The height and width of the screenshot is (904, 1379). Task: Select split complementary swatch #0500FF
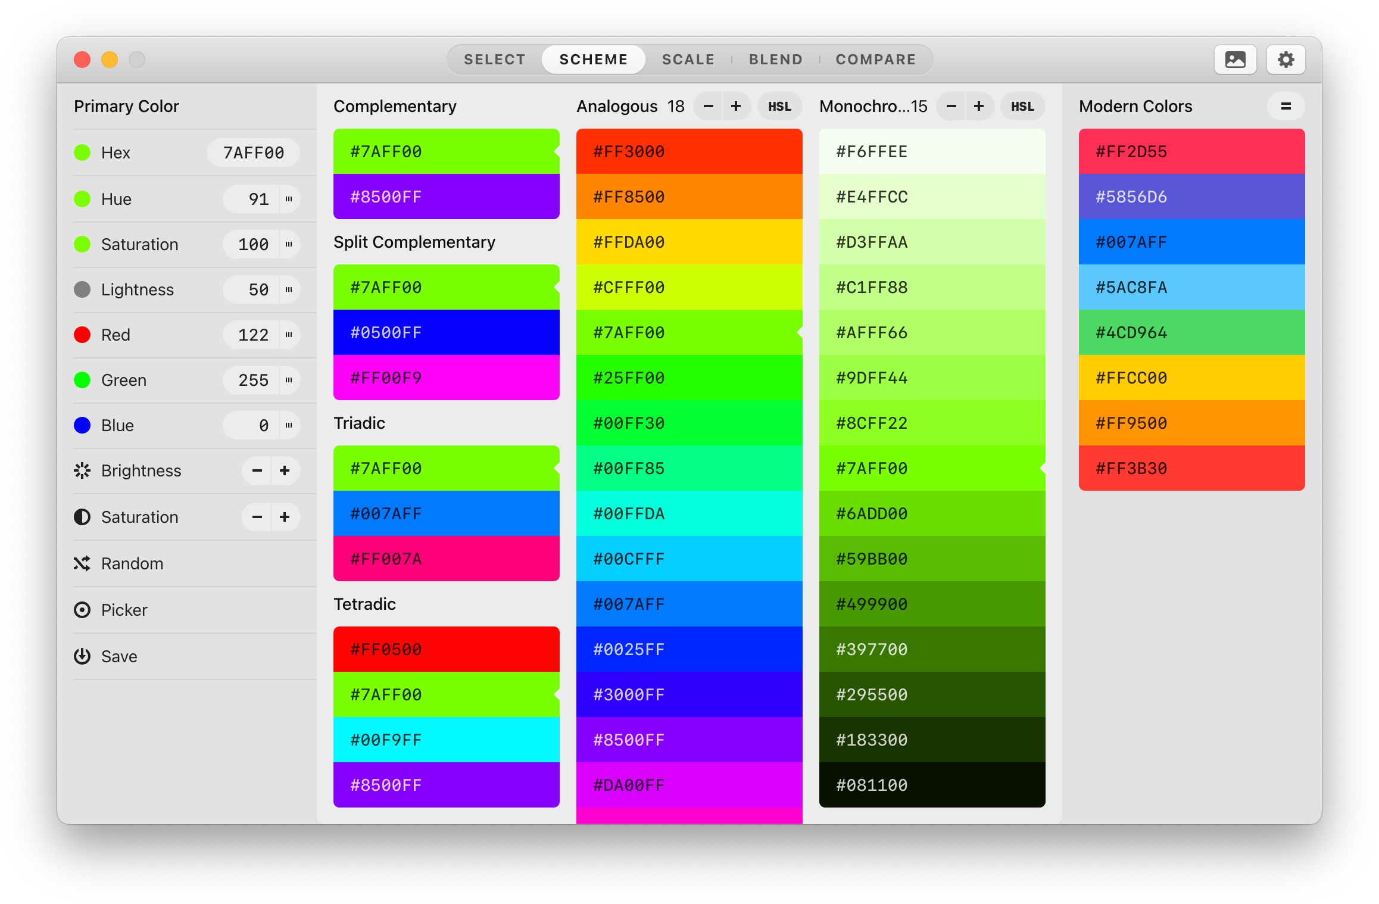[x=446, y=332]
